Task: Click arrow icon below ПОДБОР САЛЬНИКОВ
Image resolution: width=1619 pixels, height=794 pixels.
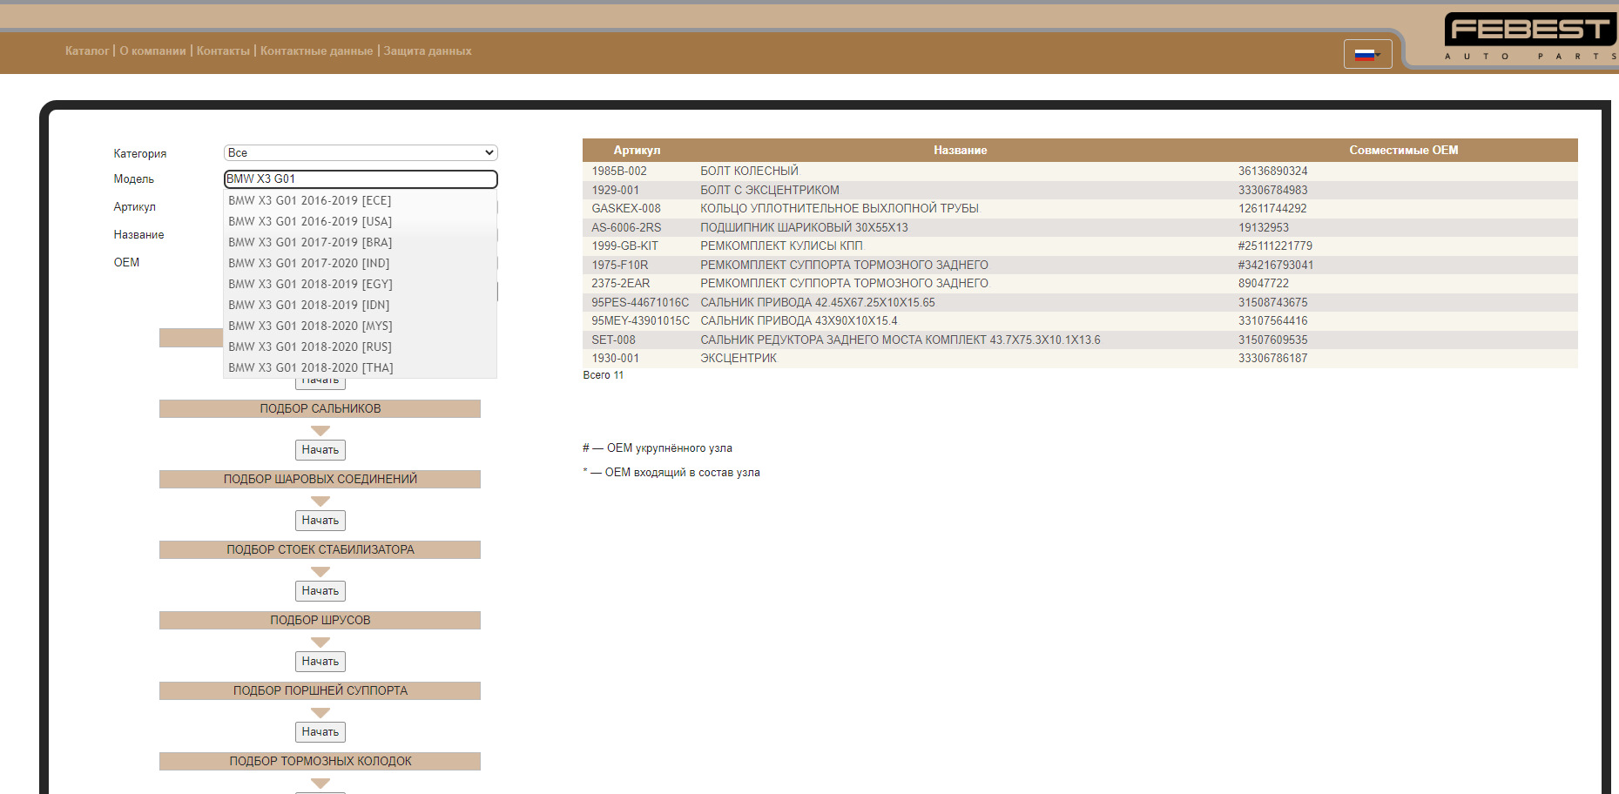Action: pyautogui.click(x=320, y=431)
